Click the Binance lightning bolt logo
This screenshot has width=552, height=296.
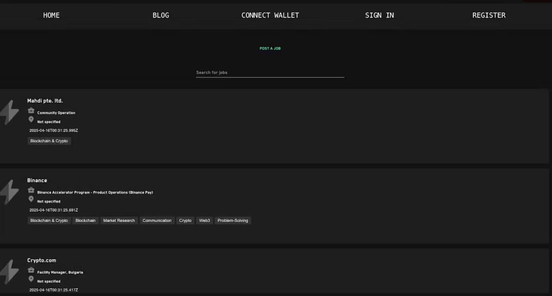(9, 192)
